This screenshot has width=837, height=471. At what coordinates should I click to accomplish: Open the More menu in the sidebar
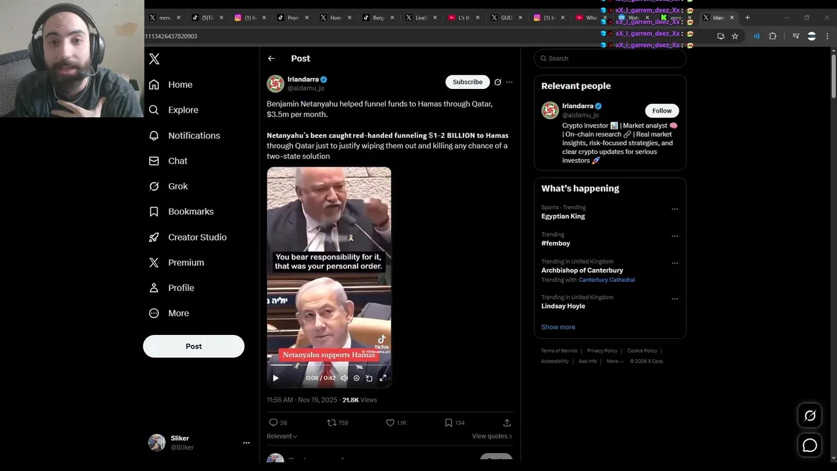169,313
